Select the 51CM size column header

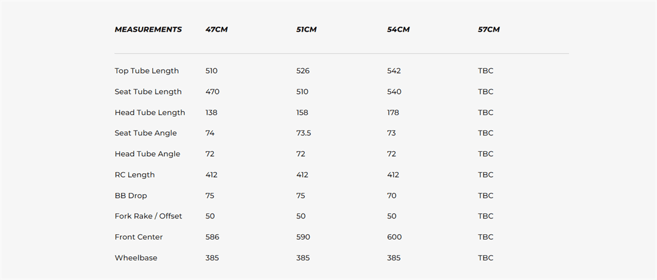pyautogui.click(x=306, y=30)
